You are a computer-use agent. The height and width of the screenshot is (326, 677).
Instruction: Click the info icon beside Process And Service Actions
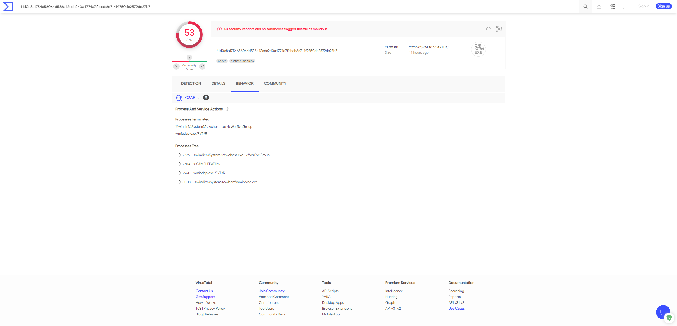pos(227,109)
